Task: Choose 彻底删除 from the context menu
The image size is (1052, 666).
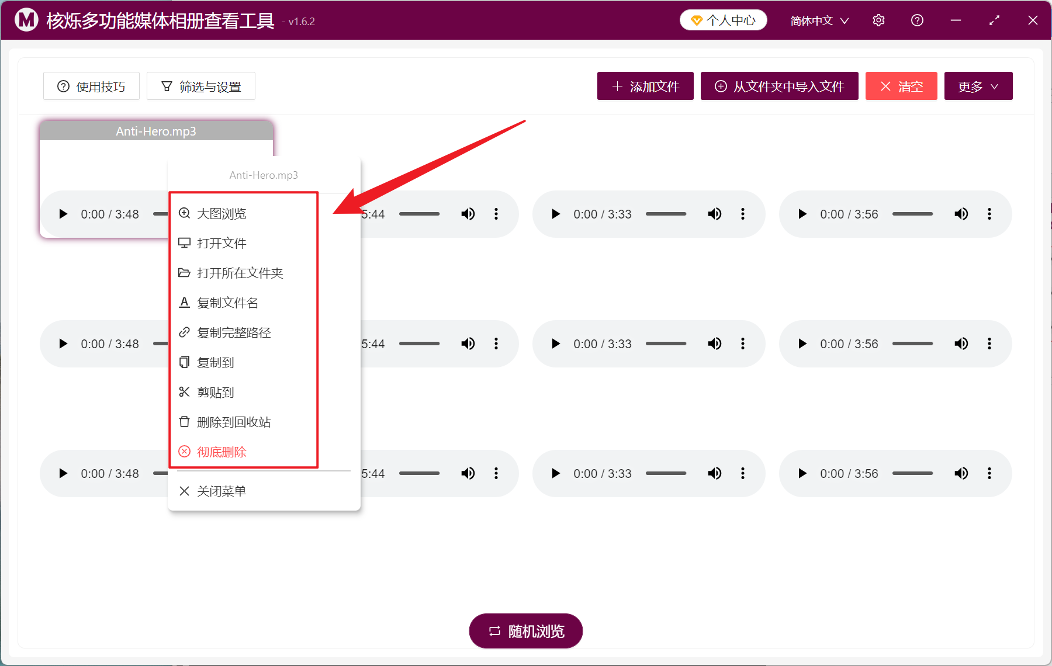Action: [221, 451]
